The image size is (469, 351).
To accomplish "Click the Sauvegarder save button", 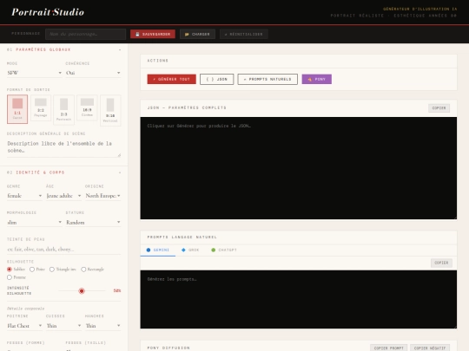I will [153, 34].
